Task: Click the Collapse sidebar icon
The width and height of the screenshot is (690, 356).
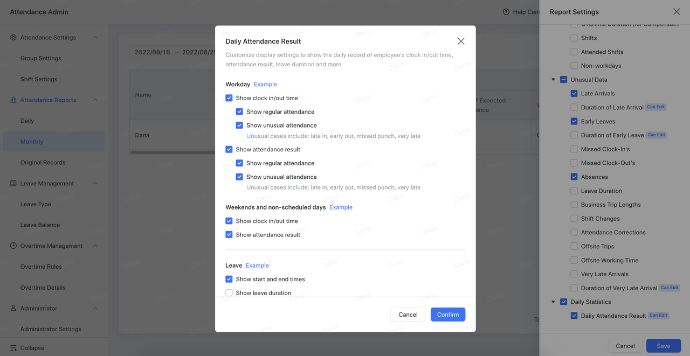Action: (13, 348)
